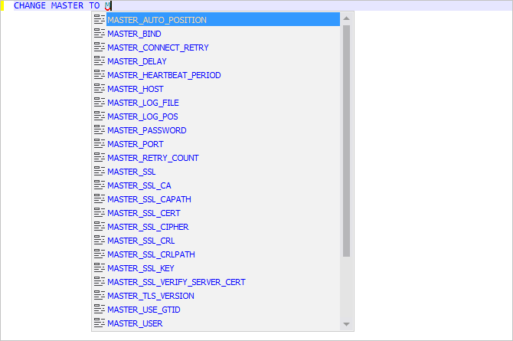Pick MASTER_SSL_CIPHER from the list
The height and width of the screenshot is (341, 513).
click(216, 227)
